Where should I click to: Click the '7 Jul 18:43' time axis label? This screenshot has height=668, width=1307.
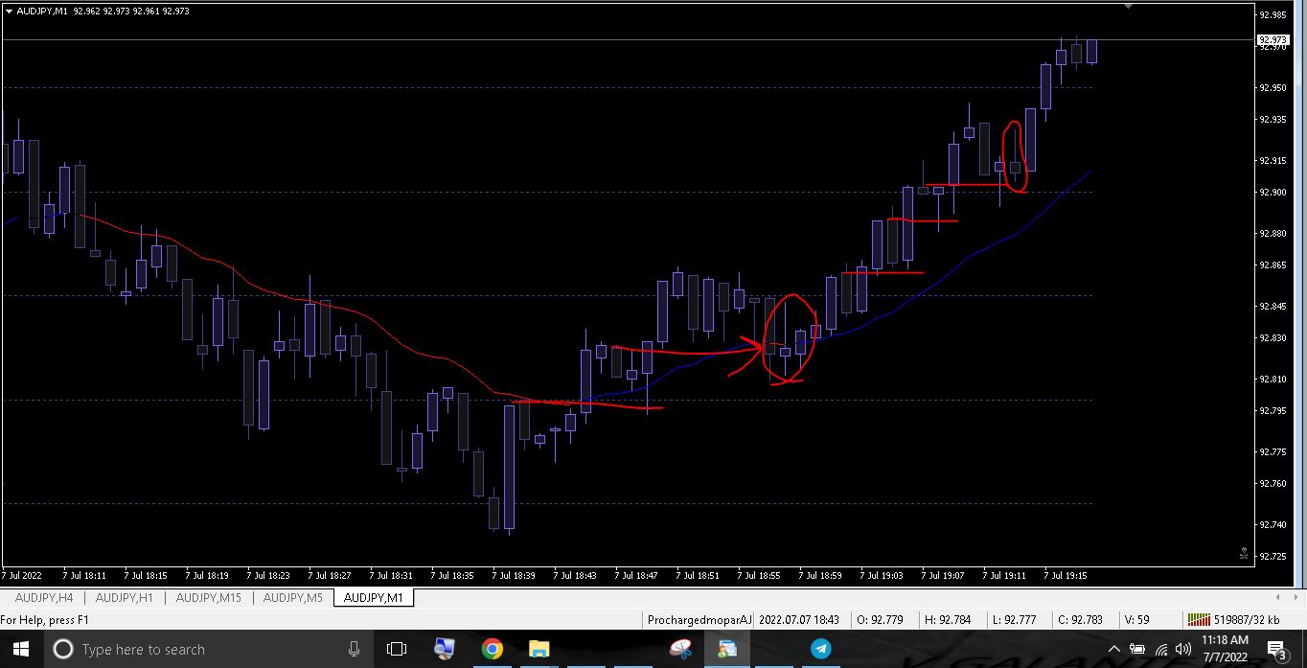(575, 576)
